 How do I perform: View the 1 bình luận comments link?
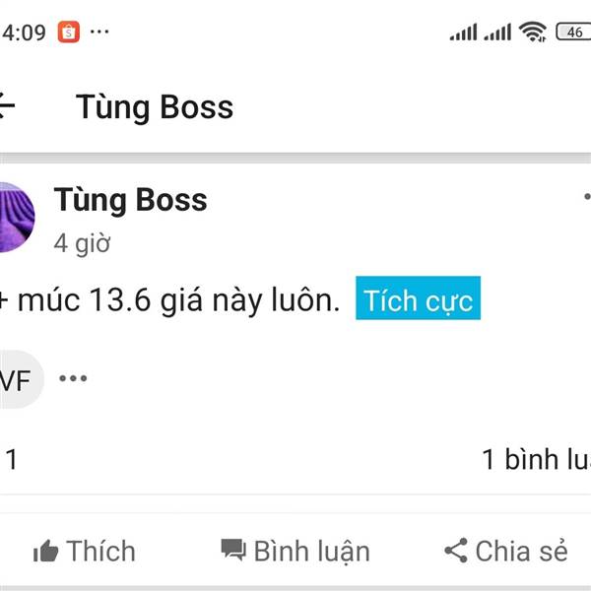(x=537, y=459)
